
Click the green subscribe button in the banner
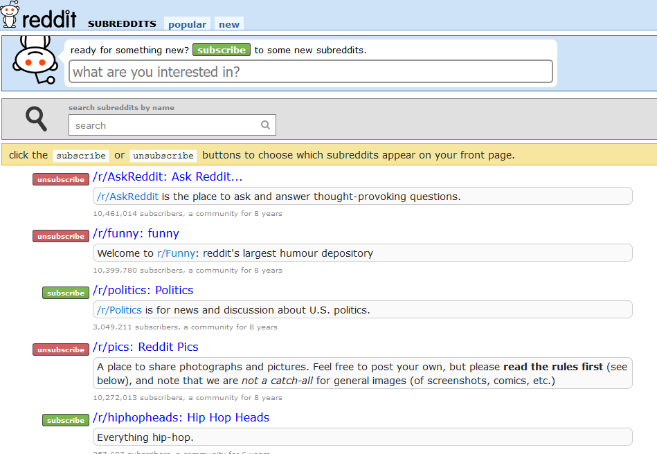tap(222, 50)
